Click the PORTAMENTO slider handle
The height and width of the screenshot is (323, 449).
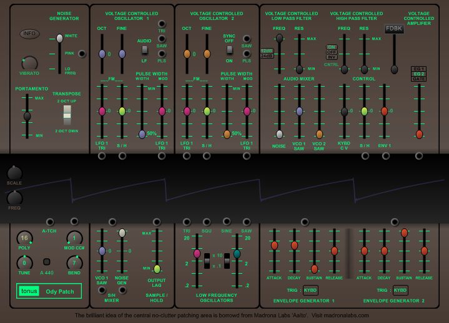click(x=27, y=117)
